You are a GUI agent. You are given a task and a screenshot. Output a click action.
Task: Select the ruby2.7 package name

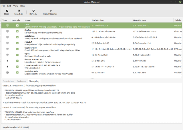click(28, 42)
